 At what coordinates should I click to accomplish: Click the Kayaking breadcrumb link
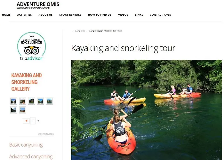80,31
